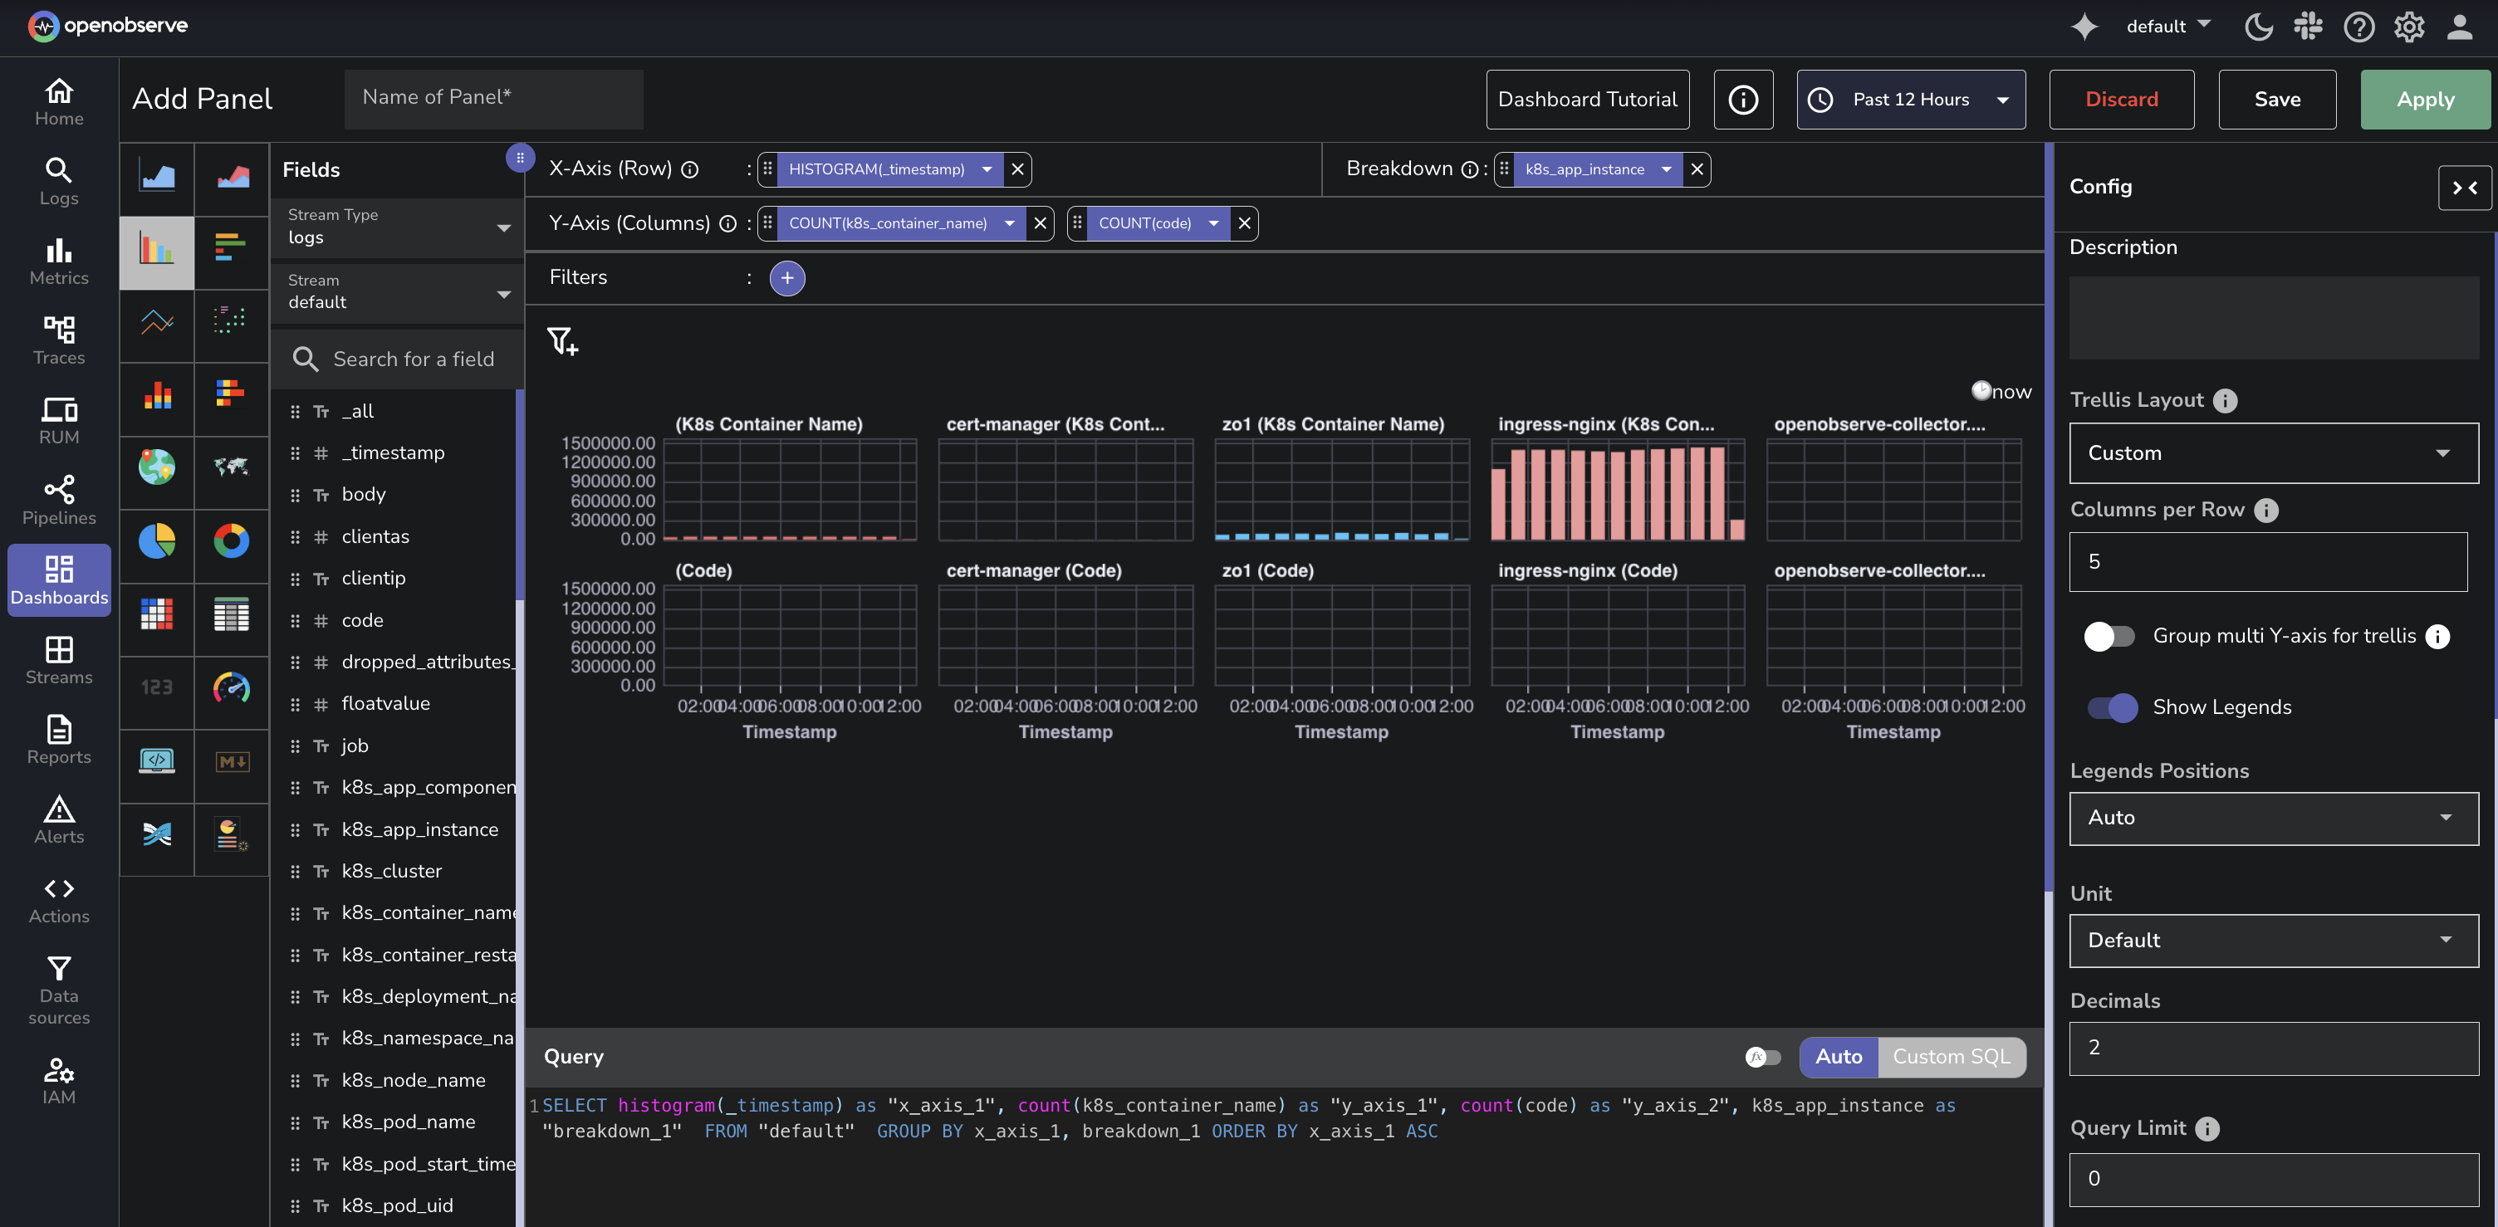Image resolution: width=2498 pixels, height=1227 pixels.
Task: Click the Name of Panel input field
Action: 492,98
